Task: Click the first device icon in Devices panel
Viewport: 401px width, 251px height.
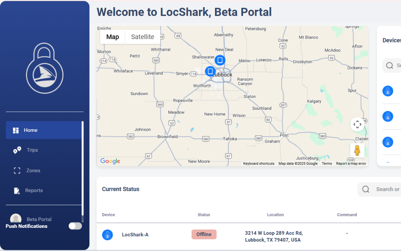Action: 388,91
